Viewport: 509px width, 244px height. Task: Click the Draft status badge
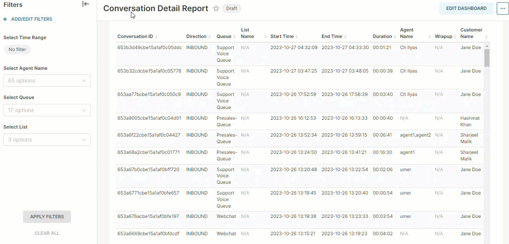[231, 8]
